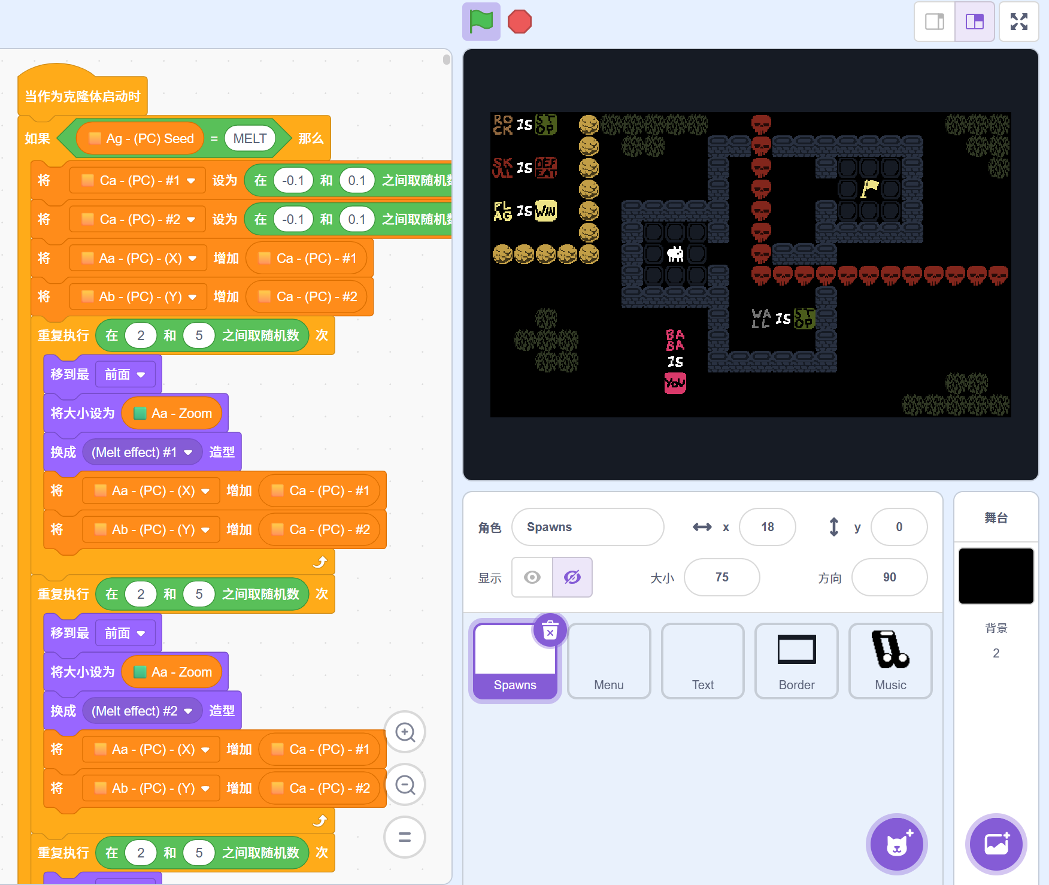This screenshot has width=1049, height=885.
Task: Click the sprite name field Spawns
Action: (587, 527)
